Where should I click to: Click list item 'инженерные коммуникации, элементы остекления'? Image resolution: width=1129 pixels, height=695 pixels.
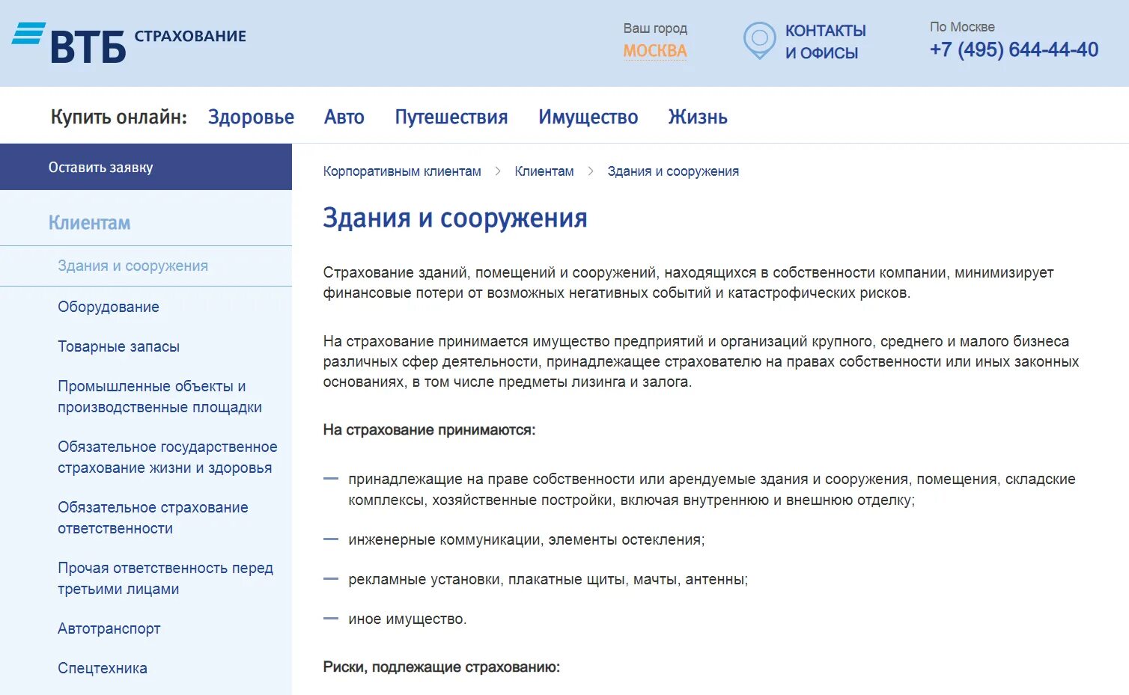(x=526, y=540)
